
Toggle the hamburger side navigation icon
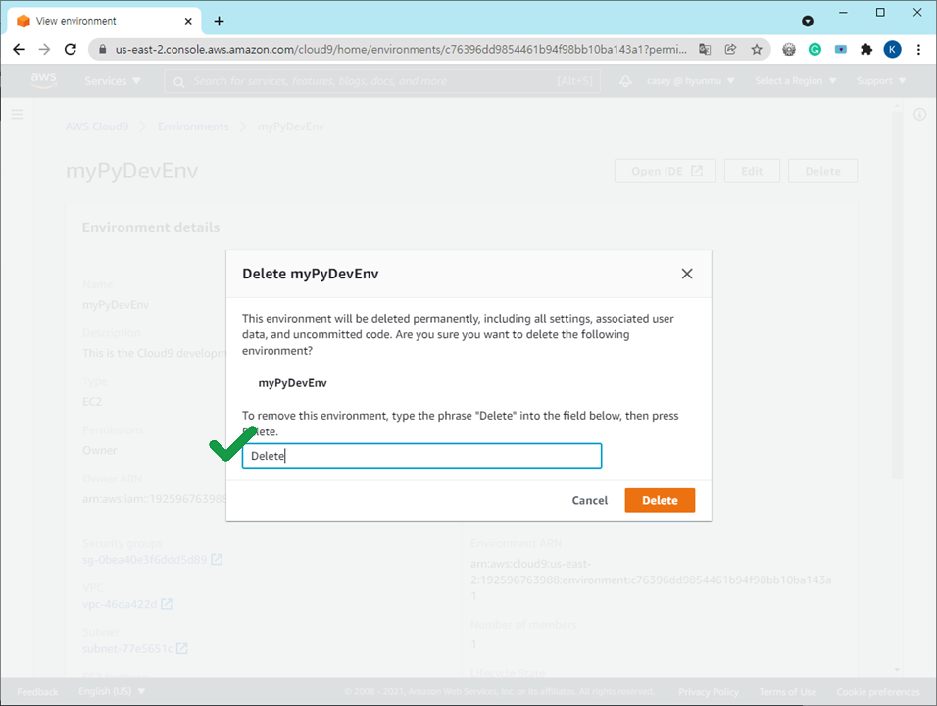point(17,114)
